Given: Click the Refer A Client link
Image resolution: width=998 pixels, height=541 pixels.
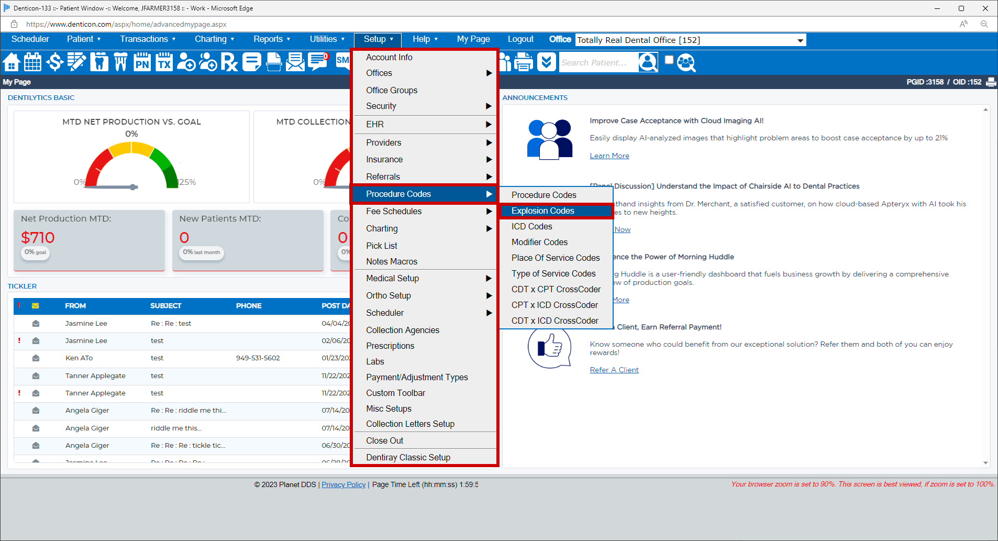Looking at the screenshot, I should [x=614, y=370].
